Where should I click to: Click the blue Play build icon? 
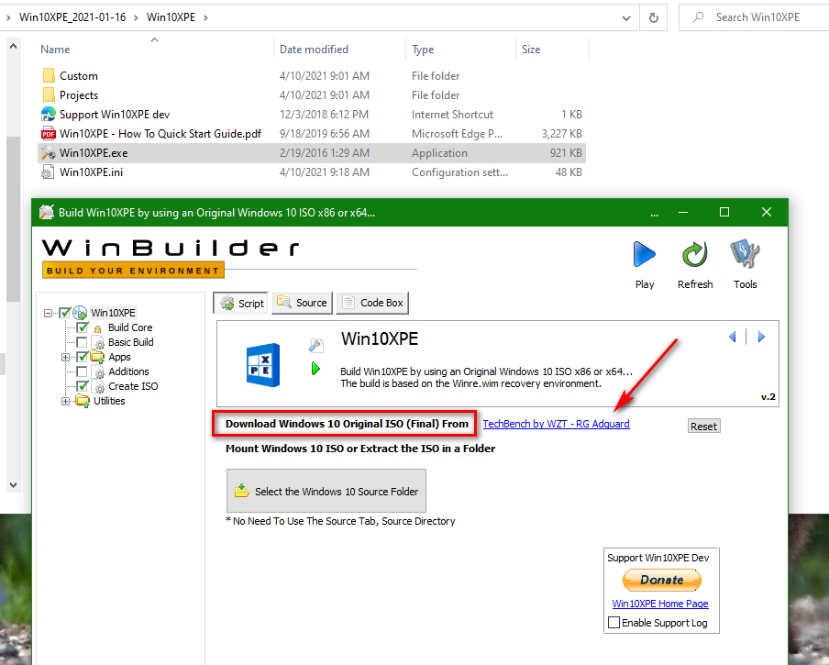pos(645,255)
